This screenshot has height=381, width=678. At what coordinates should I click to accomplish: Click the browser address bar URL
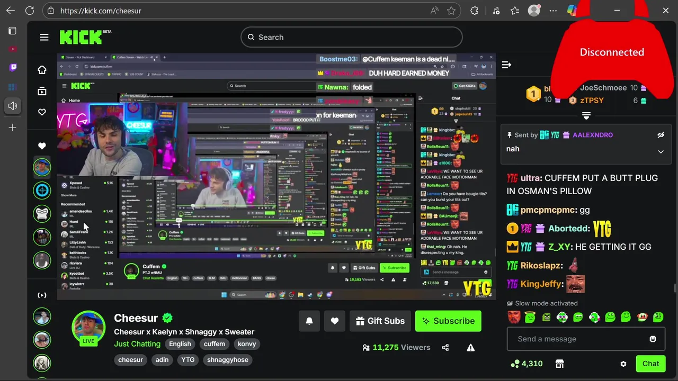(x=101, y=11)
